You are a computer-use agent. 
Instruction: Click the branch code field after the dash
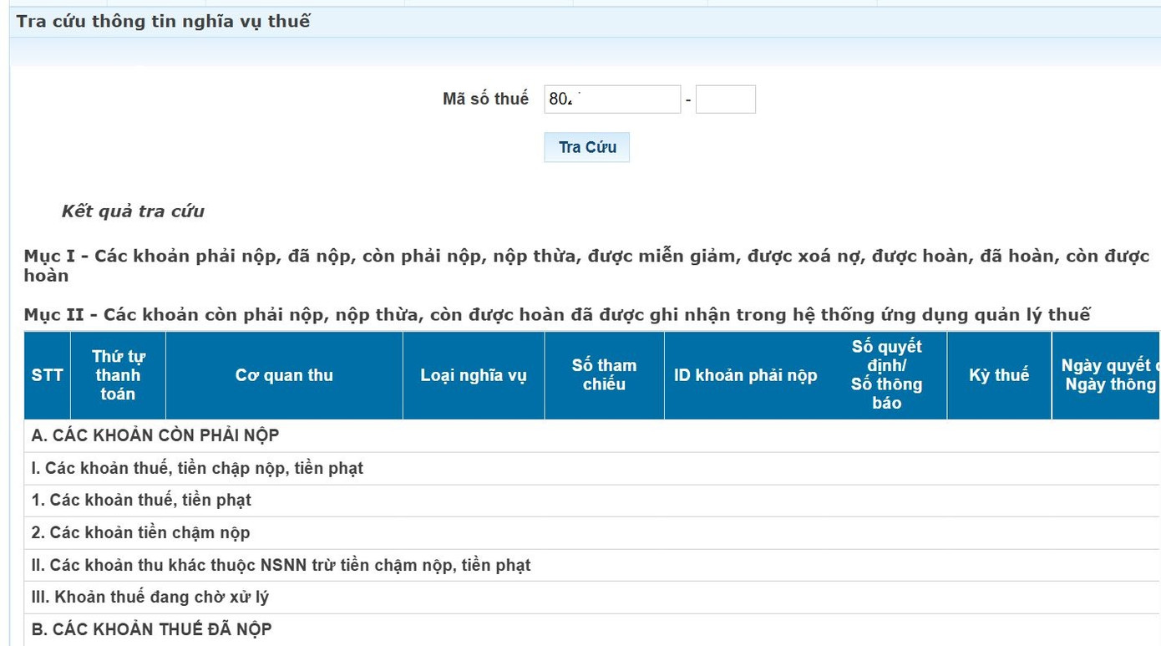pyautogui.click(x=725, y=99)
